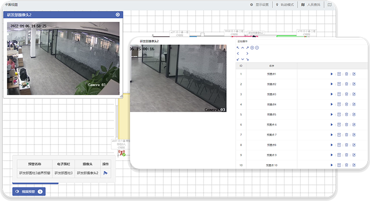Pan the PTZ camera down-left
The height and width of the screenshot is (201, 370).
point(238,59)
